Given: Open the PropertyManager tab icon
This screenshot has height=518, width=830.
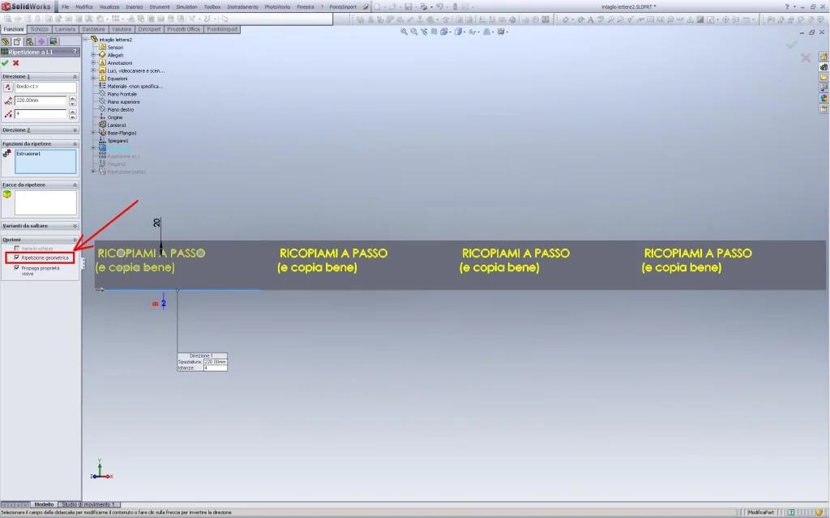Looking at the screenshot, I should [18, 41].
